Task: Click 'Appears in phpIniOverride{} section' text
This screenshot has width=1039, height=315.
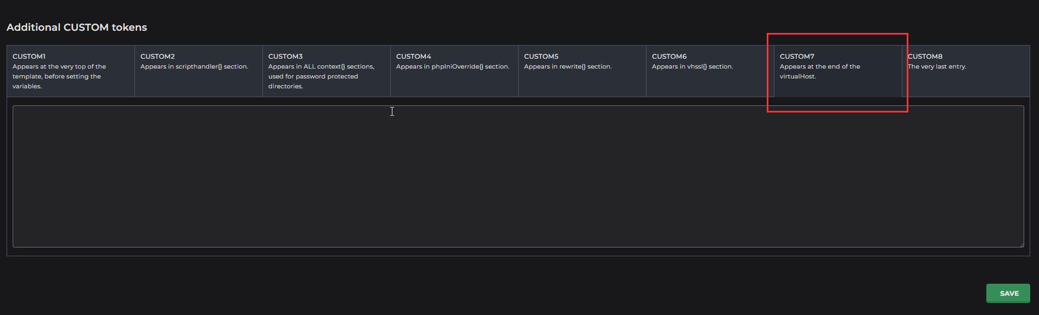Action: (453, 66)
